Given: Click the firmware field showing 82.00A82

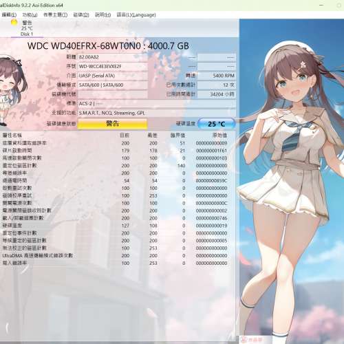Looking at the screenshot, I should coord(112,57).
